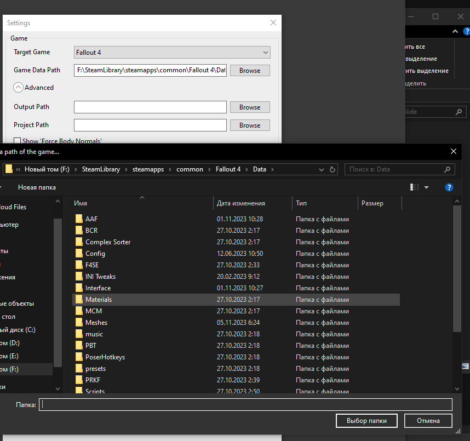Enable the Show 'Force Body Normals' checkbox
This screenshot has width=470, height=441.
18,141
